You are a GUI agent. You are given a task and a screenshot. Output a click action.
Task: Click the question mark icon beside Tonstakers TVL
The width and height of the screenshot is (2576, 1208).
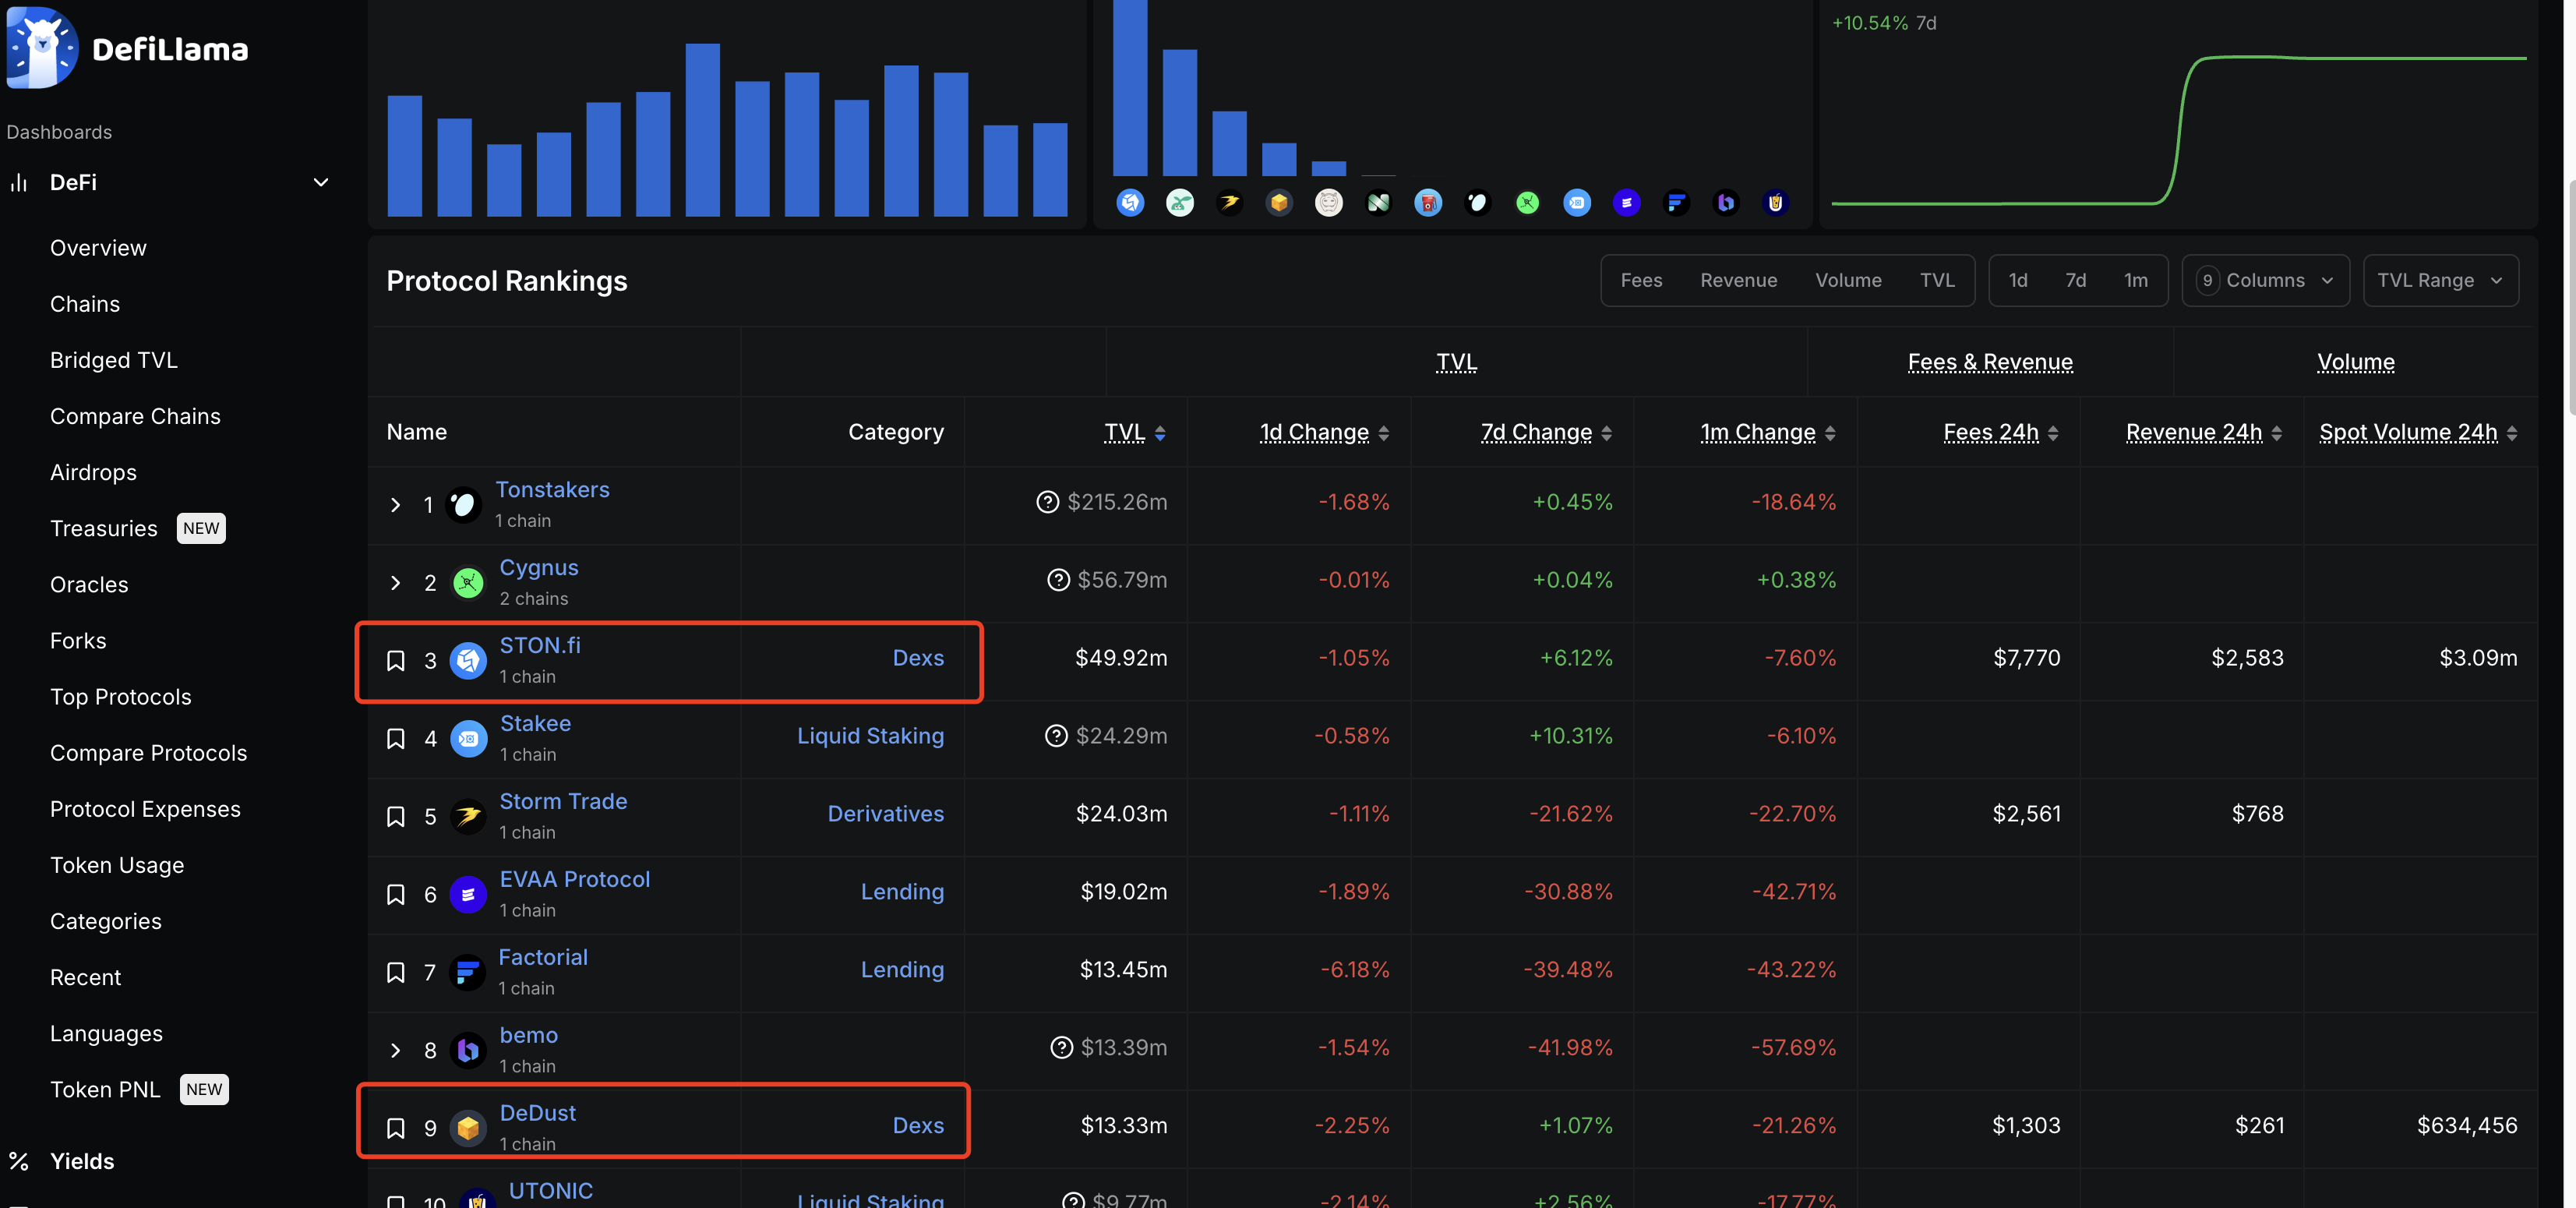click(1047, 502)
